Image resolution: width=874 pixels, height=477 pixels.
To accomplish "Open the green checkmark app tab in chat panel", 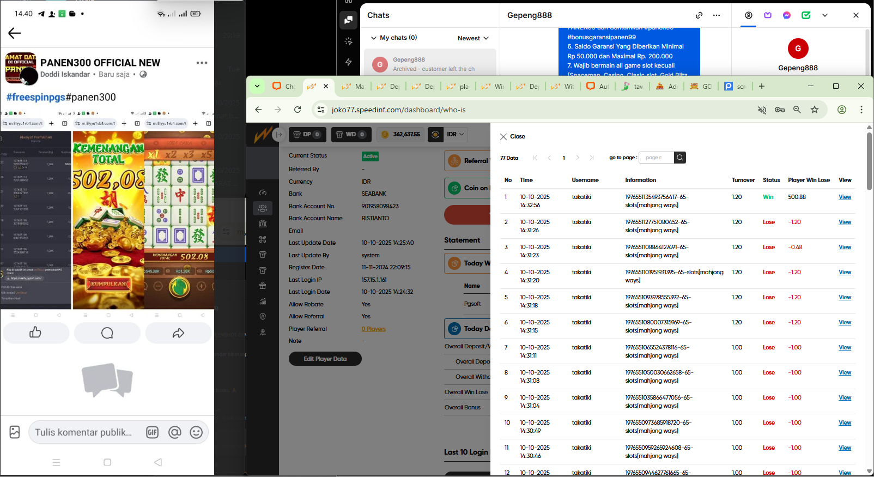I will 806,15.
